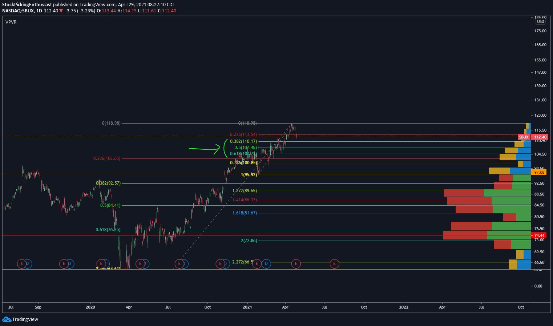Click the Fibonacci label 1.414(86.37)

245,200
